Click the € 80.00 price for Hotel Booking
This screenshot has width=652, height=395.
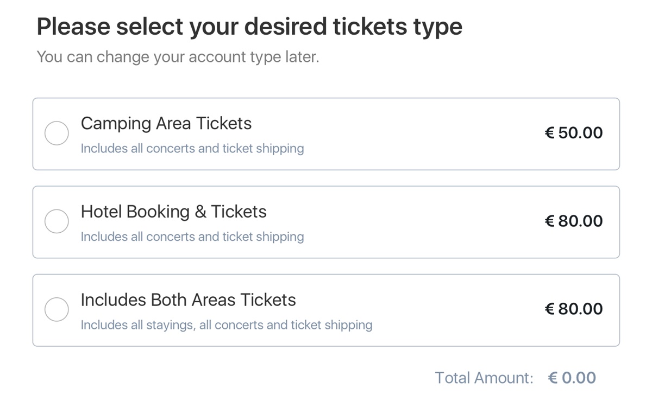pyautogui.click(x=574, y=221)
